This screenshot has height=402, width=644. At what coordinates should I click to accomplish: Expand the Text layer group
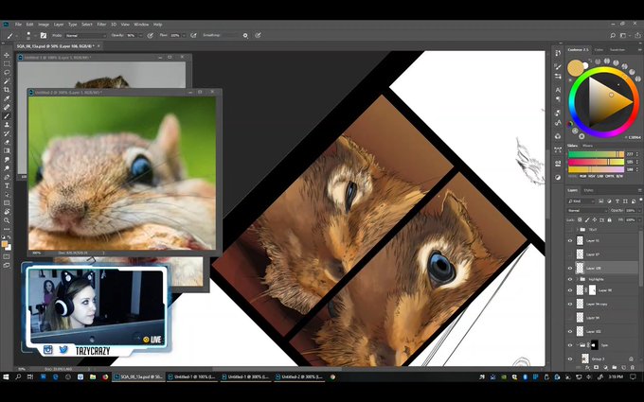[x=577, y=230]
